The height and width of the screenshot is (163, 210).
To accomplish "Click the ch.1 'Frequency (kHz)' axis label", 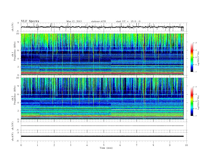I will tap(15, 51).
